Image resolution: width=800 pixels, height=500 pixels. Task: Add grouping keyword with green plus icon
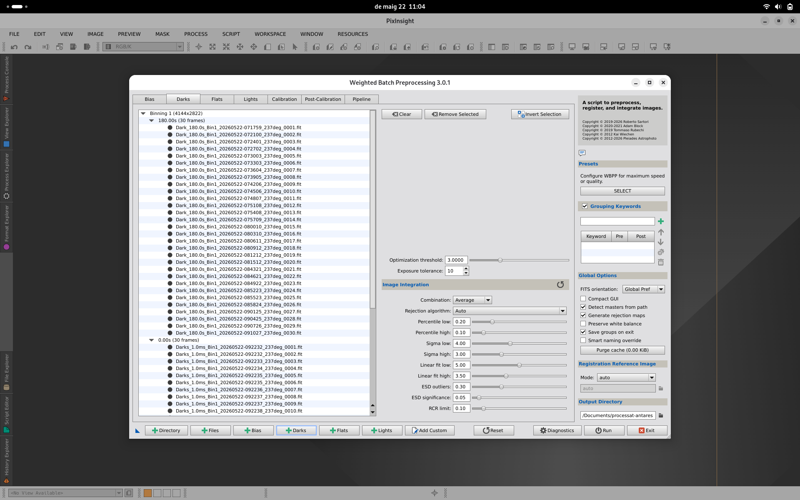[x=661, y=221]
